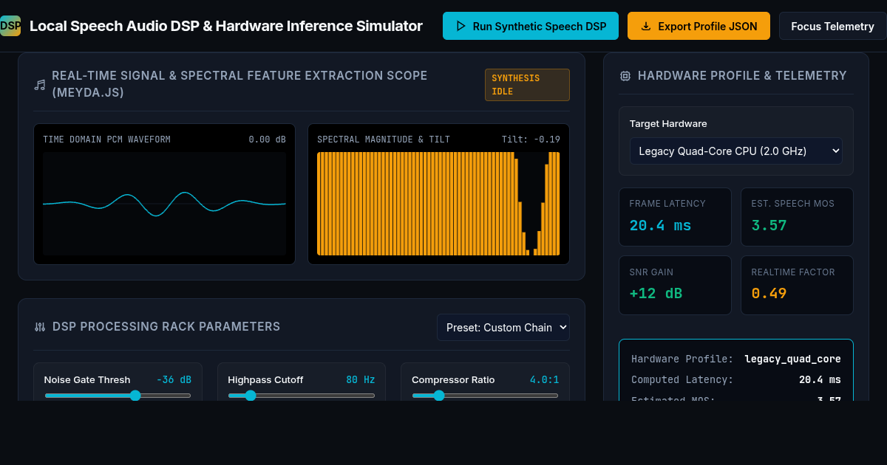This screenshot has height=465, width=887.
Task: Click the Highpass Cutoff label
Action: click(x=265, y=380)
